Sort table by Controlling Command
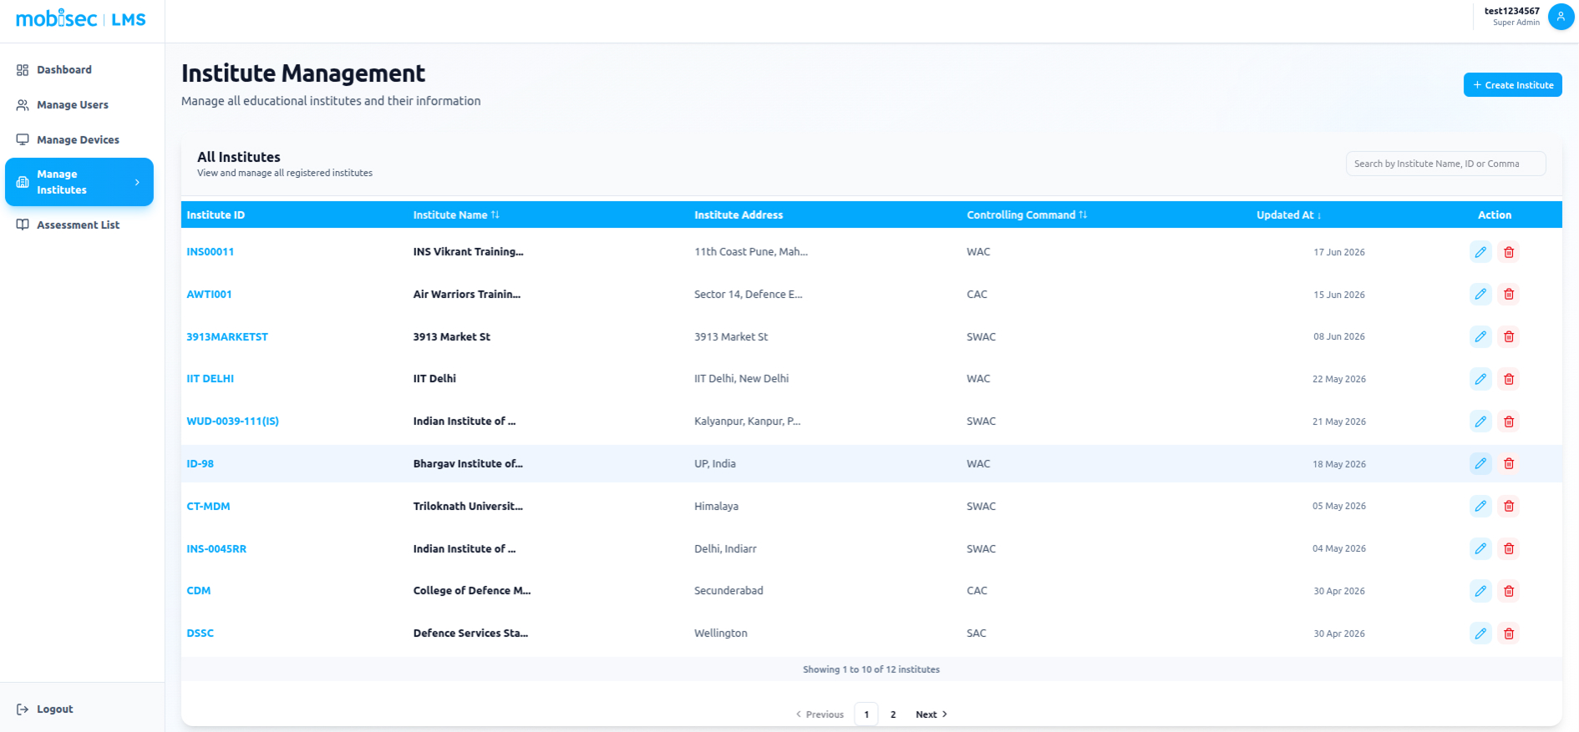Screen dimensions: 1579x732 [x=1027, y=215]
